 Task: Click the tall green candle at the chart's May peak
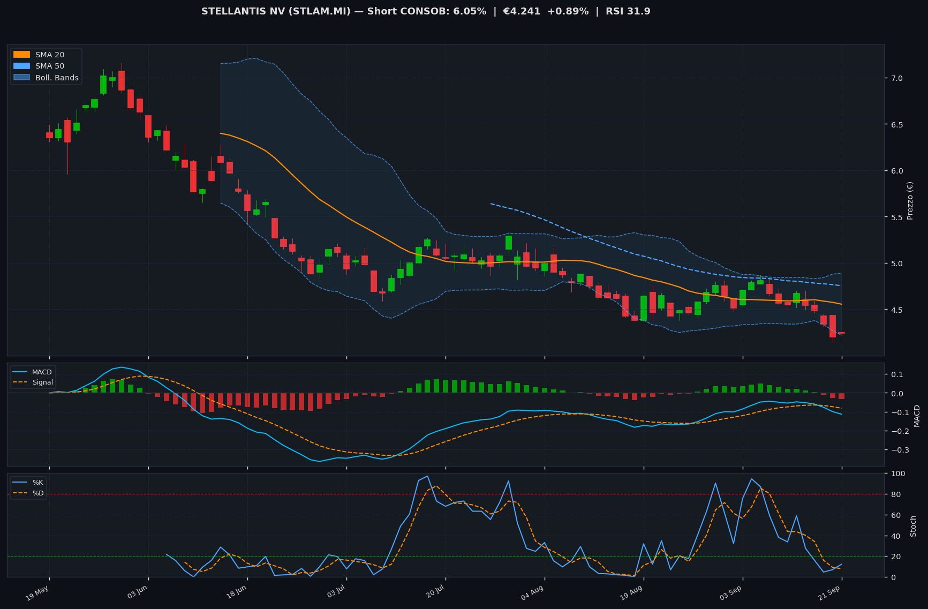[103, 84]
